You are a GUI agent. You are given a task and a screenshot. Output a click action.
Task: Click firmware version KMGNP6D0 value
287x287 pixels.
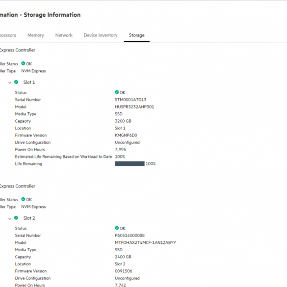point(126,135)
